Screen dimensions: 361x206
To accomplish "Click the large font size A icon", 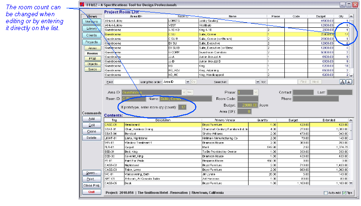I will [x=342, y=82].
